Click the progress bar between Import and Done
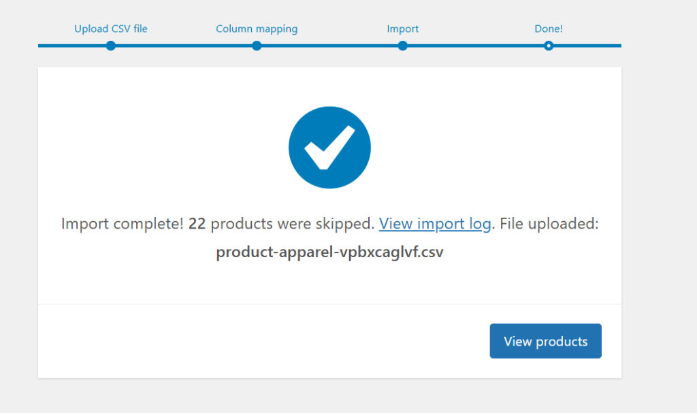 pos(476,46)
